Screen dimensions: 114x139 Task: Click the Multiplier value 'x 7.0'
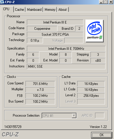(x=40, y=90)
